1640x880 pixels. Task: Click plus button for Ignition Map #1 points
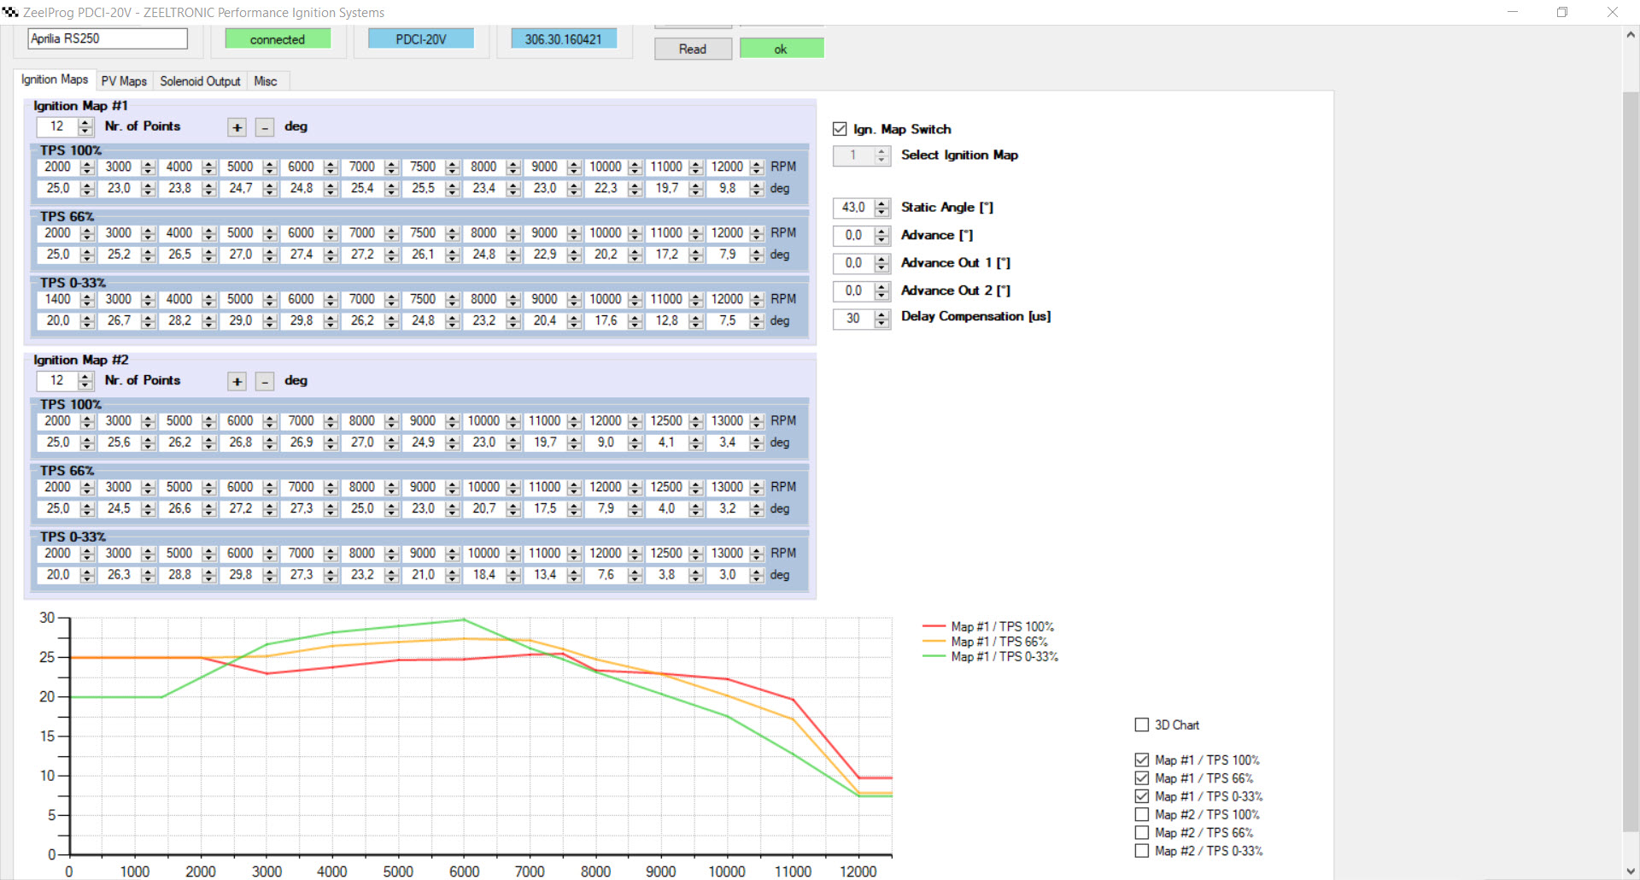click(x=237, y=127)
